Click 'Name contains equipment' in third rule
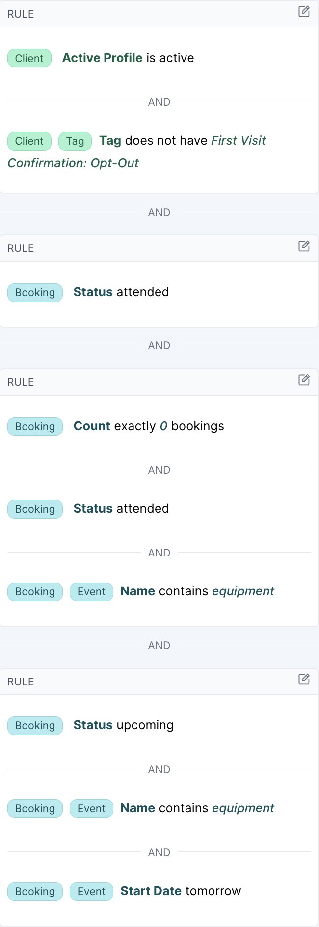The image size is (319, 927). click(197, 591)
